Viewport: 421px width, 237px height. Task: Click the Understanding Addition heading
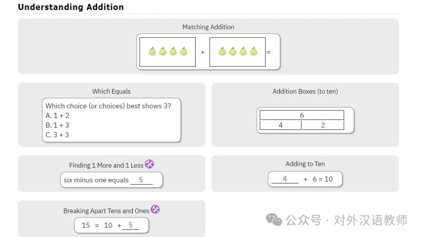tap(71, 7)
